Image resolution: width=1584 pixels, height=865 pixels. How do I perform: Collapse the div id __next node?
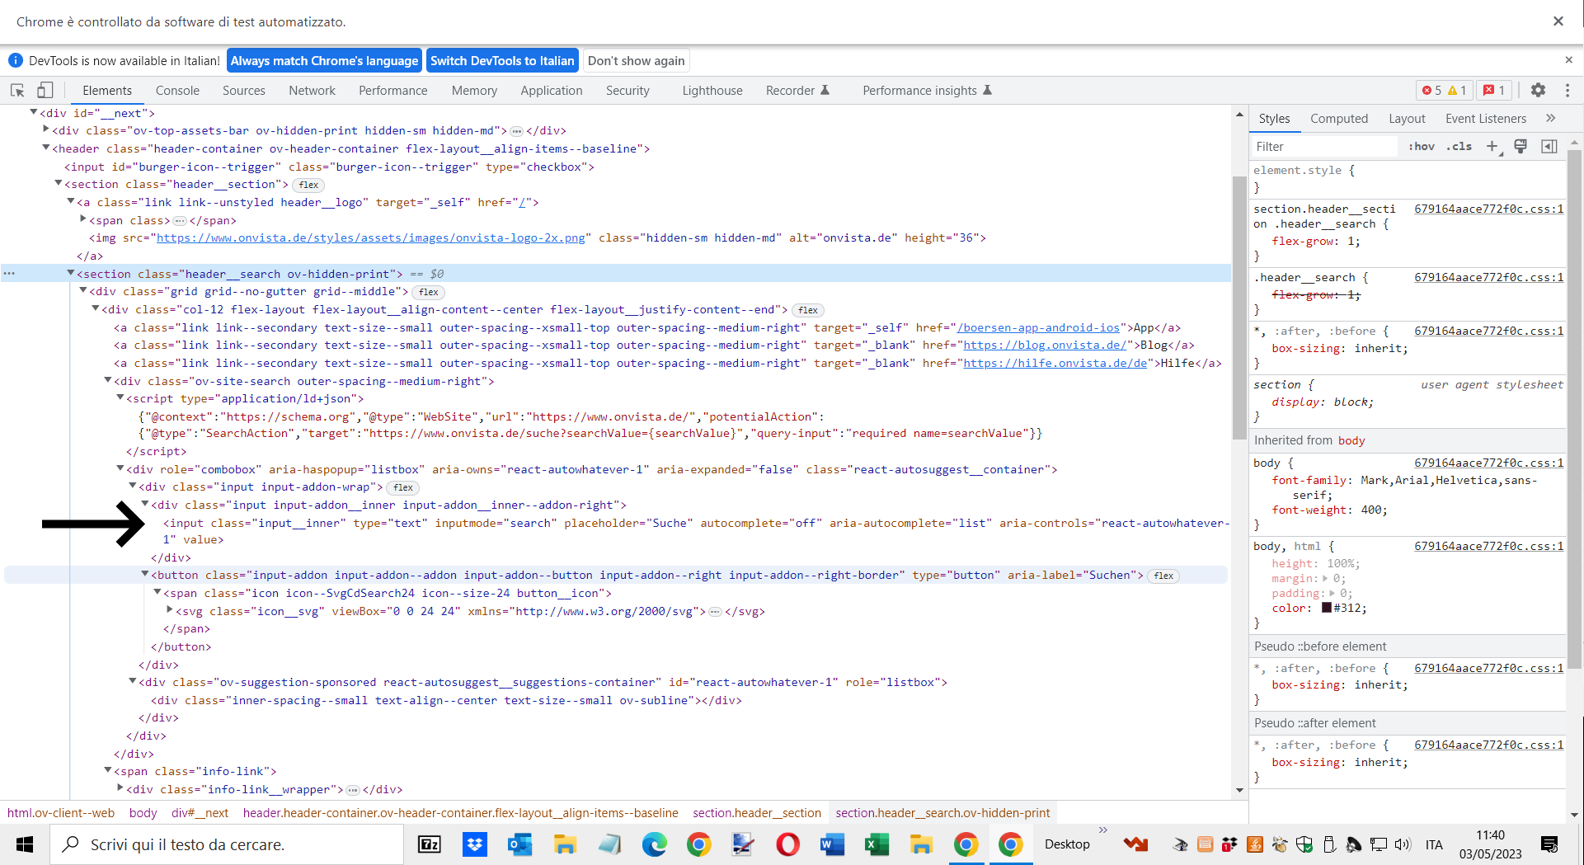click(x=34, y=112)
